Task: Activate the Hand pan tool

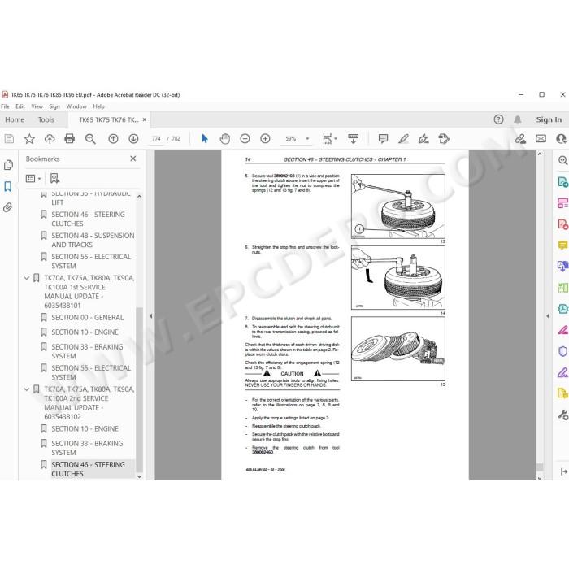Action: click(x=225, y=139)
